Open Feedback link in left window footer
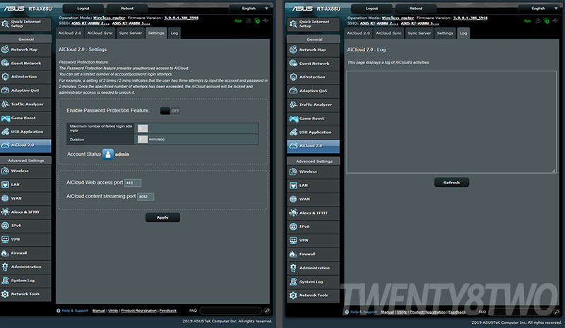Image resolution: width=565 pixels, height=328 pixels. pos(168,310)
